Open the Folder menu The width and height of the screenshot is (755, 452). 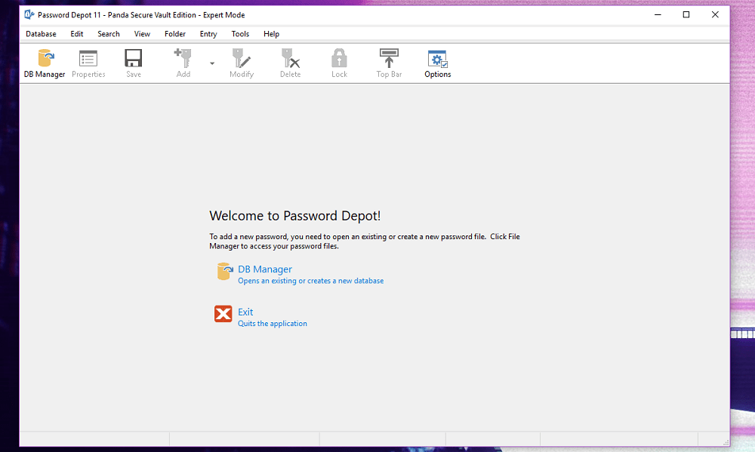pos(175,34)
